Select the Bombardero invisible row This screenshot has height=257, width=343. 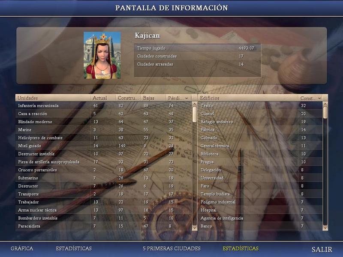104,218
